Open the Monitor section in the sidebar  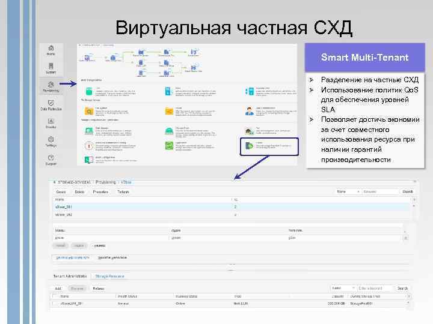(51, 124)
